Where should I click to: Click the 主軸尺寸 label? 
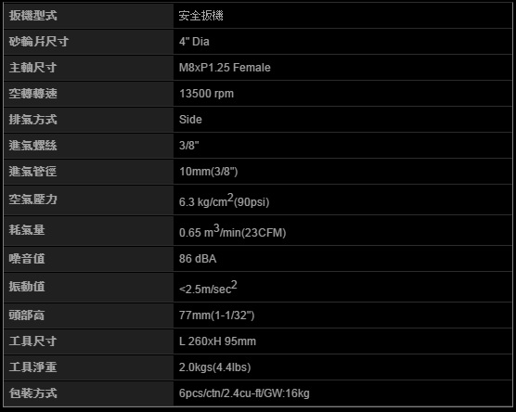click(x=32, y=68)
